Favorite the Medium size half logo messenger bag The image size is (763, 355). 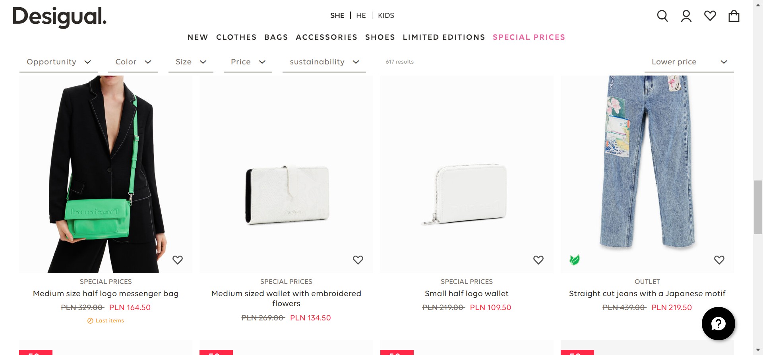coord(178,260)
